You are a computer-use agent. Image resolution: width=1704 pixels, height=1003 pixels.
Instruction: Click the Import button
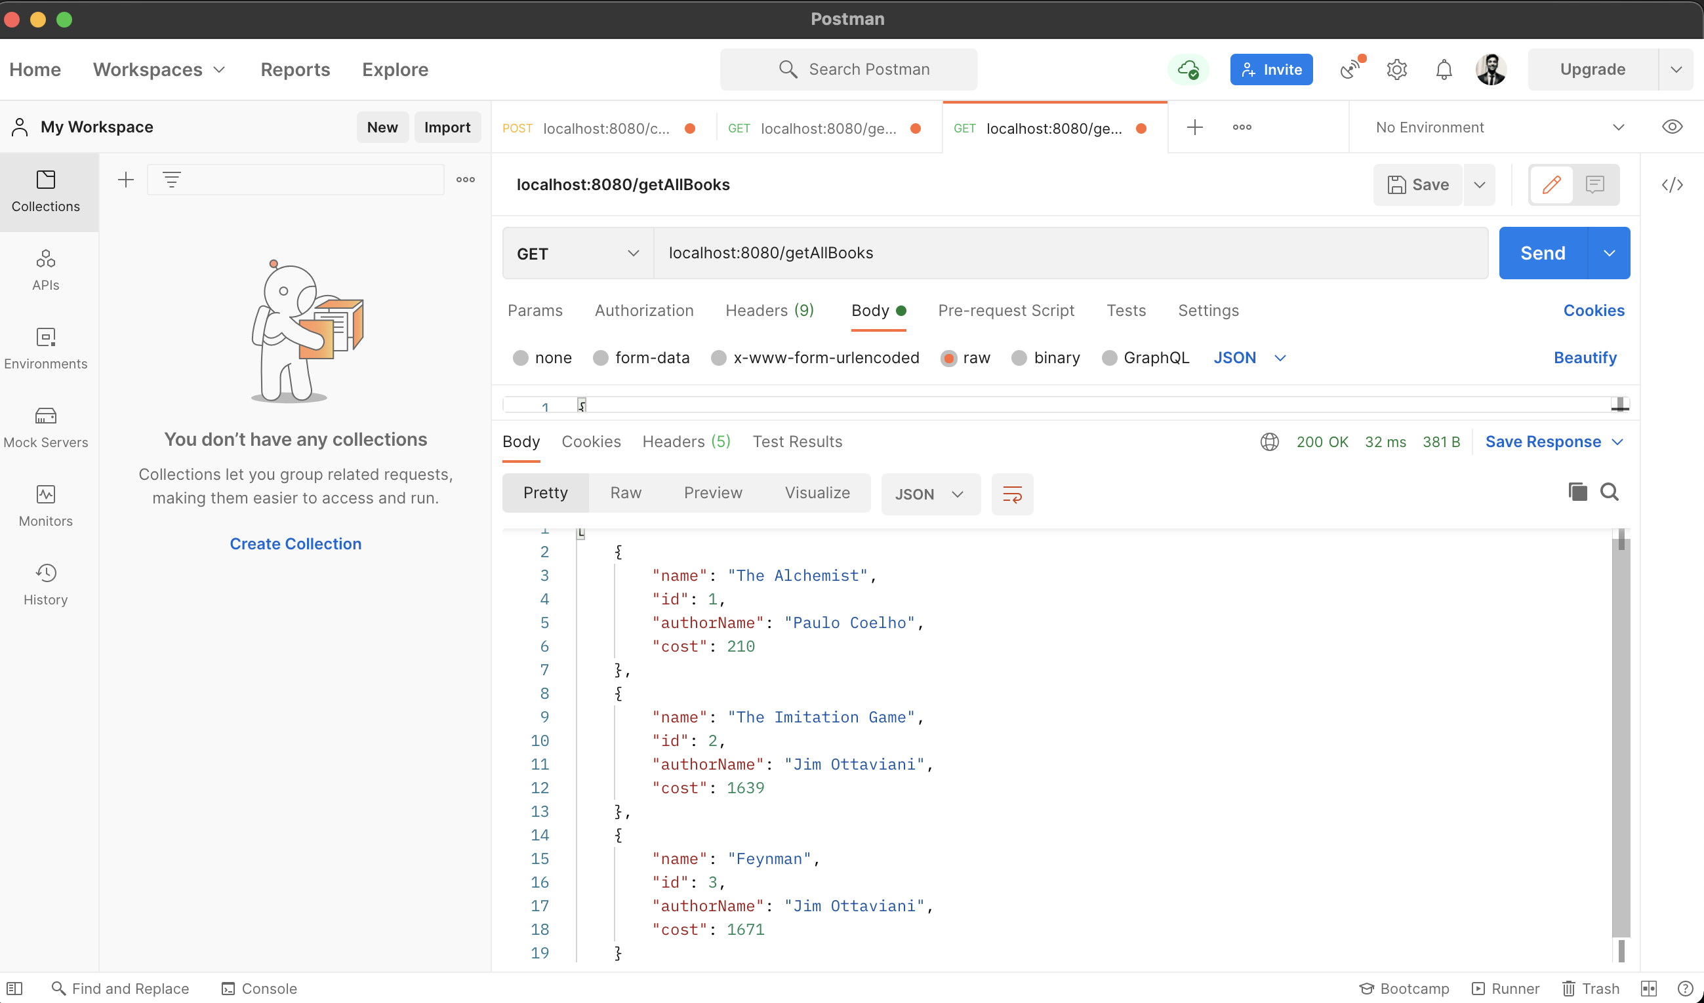tap(447, 127)
